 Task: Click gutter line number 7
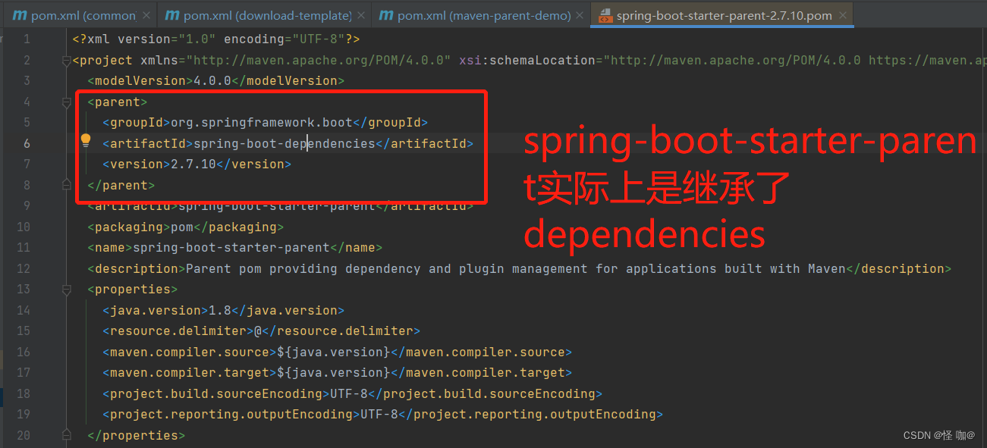(27, 164)
